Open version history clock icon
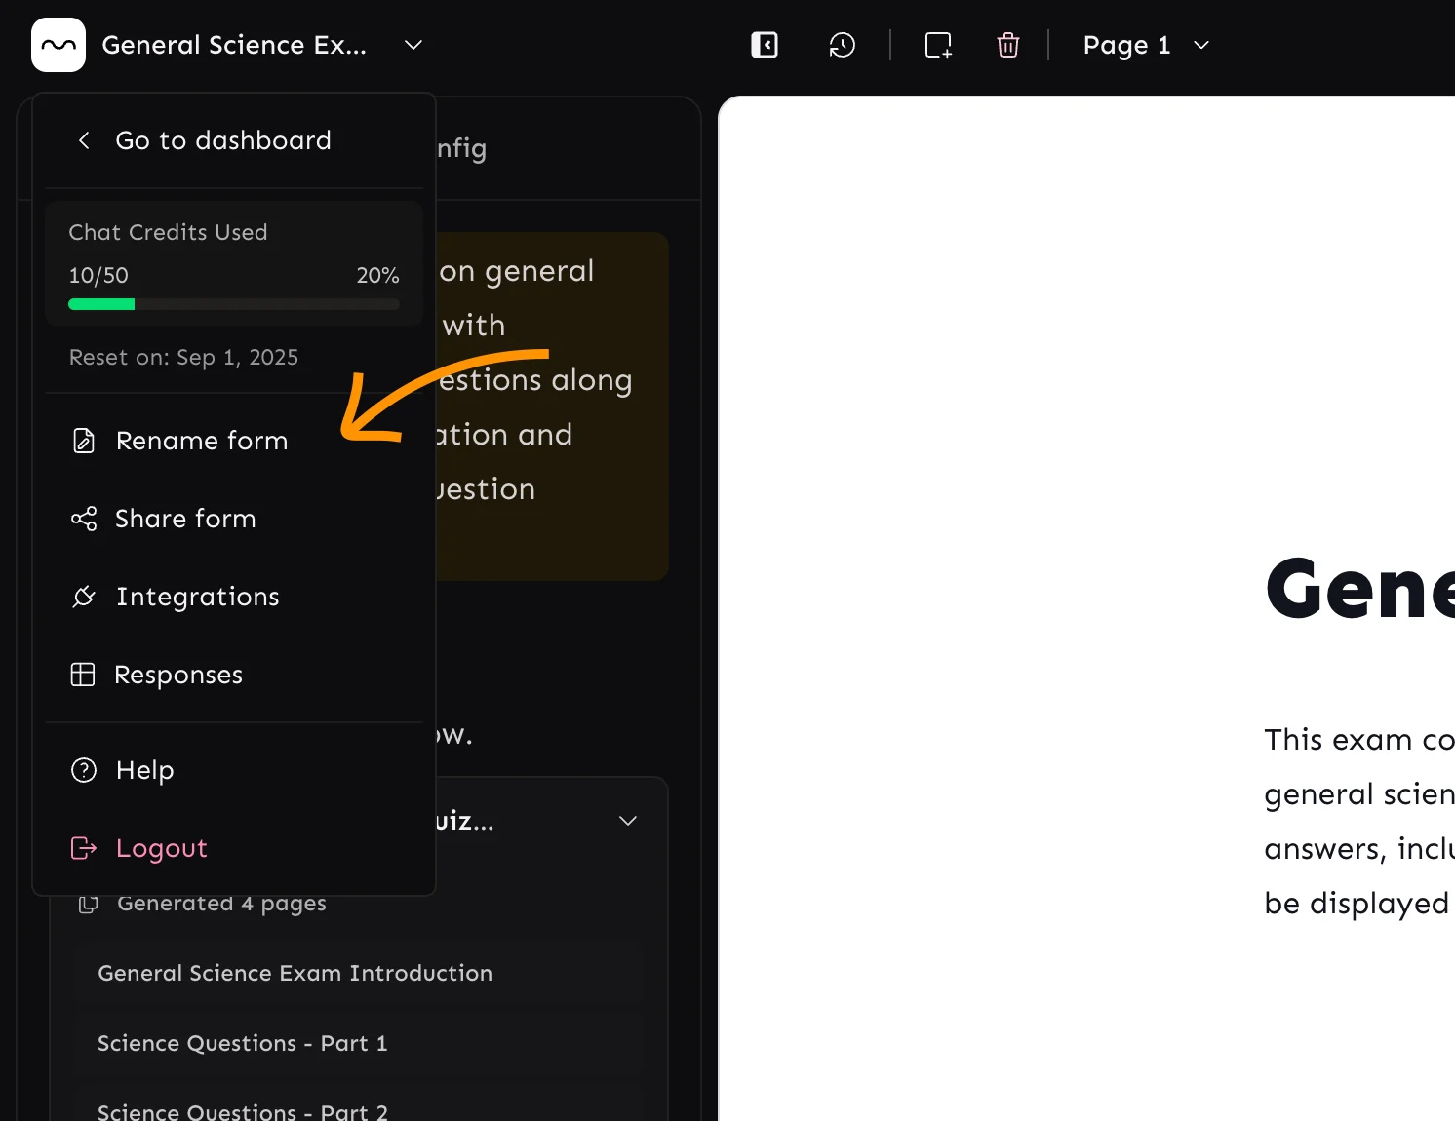Screen dimensions: 1455x1121 [x=842, y=45]
